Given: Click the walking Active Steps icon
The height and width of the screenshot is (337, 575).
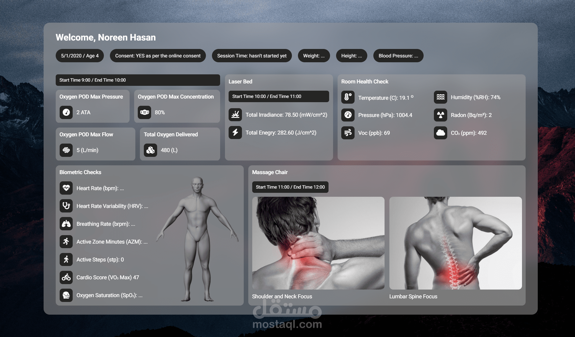Looking at the screenshot, I should pyautogui.click(x=66, y=260).
